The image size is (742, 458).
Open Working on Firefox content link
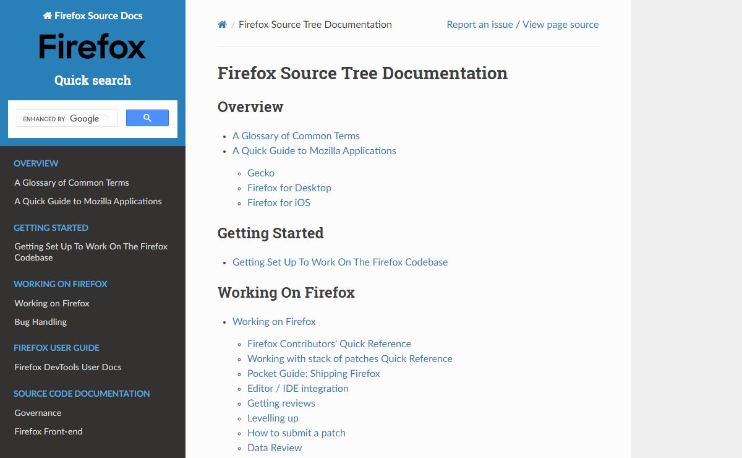tap(274, 321)
